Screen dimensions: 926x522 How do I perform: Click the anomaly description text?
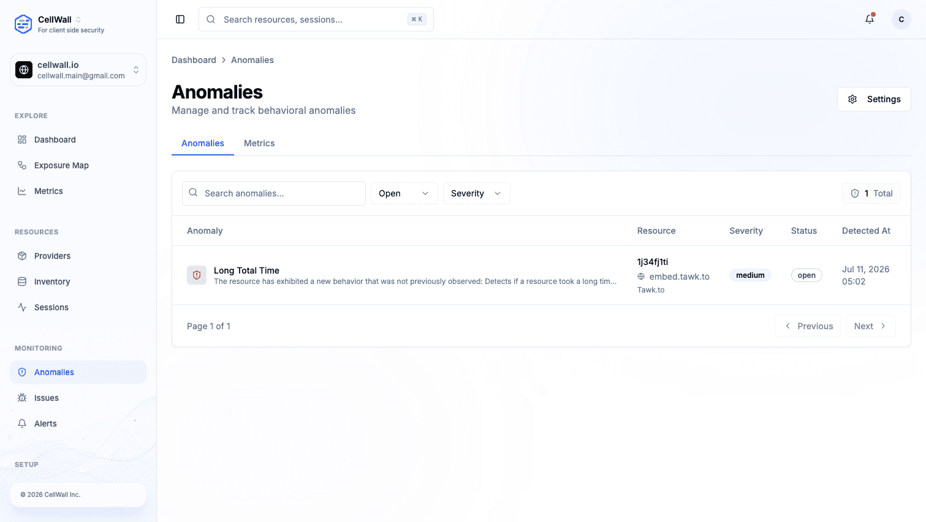click(416, 282)
